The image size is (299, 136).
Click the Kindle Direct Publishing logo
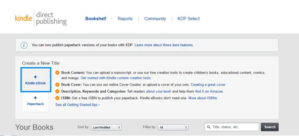click(x=41, y=18)
